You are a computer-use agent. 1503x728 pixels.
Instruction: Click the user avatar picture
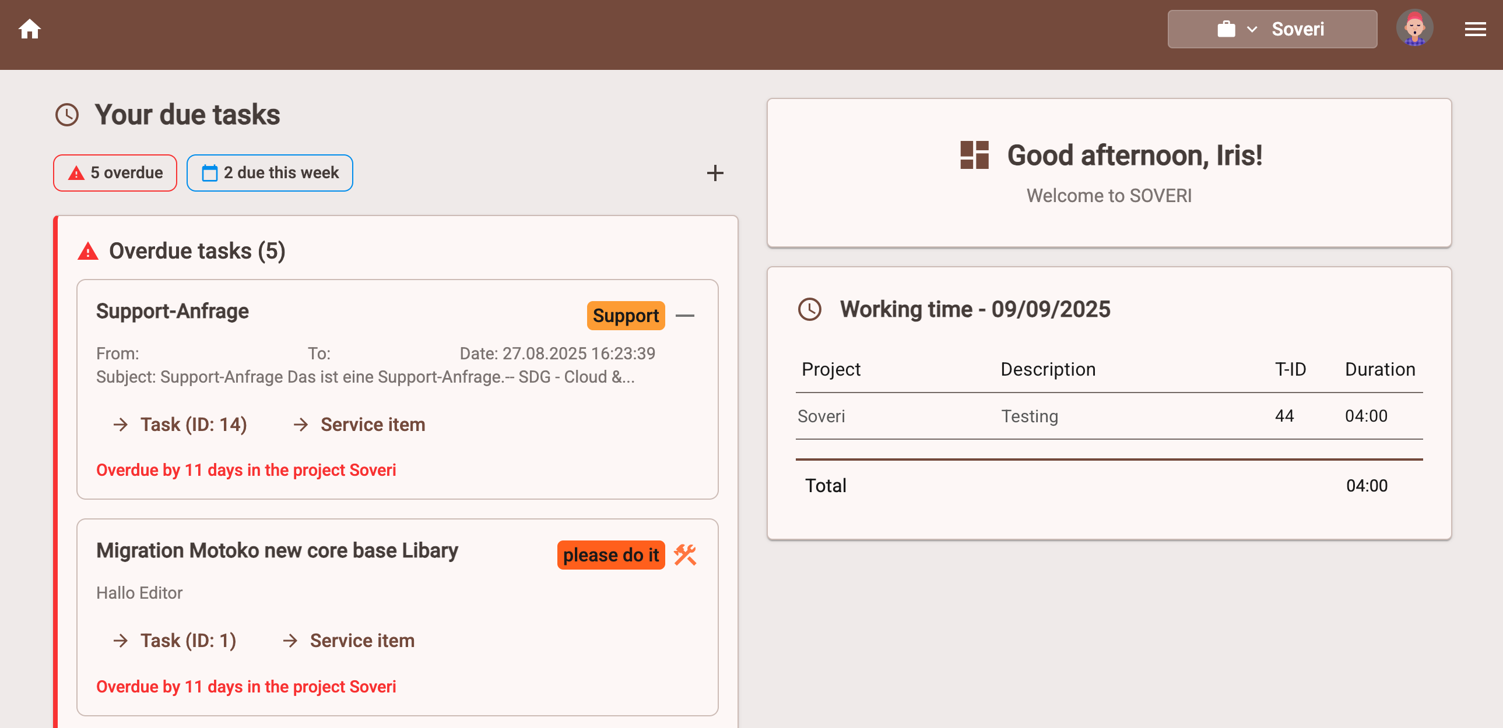tap(1414, 28)
